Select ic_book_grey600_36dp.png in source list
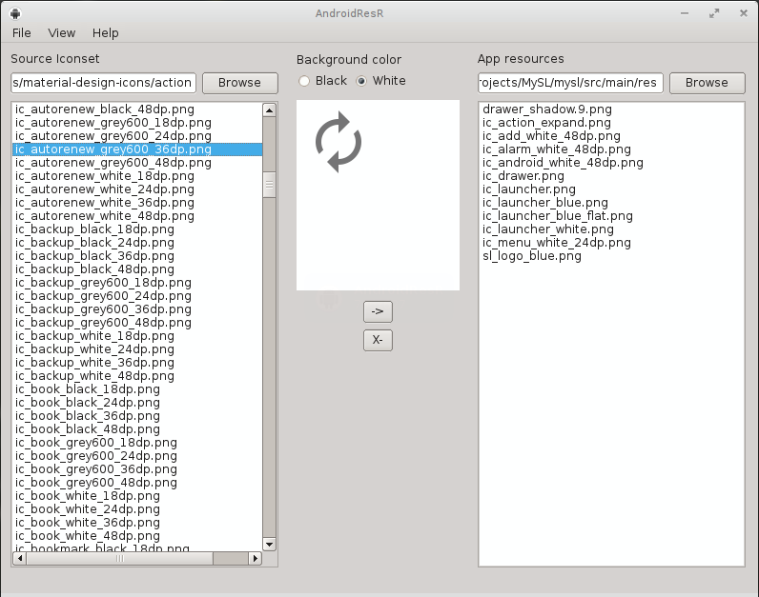 95,469
